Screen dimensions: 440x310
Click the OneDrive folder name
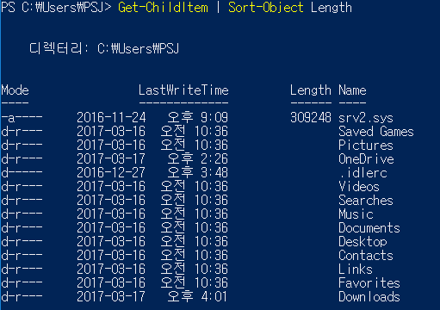click(366, 159)
